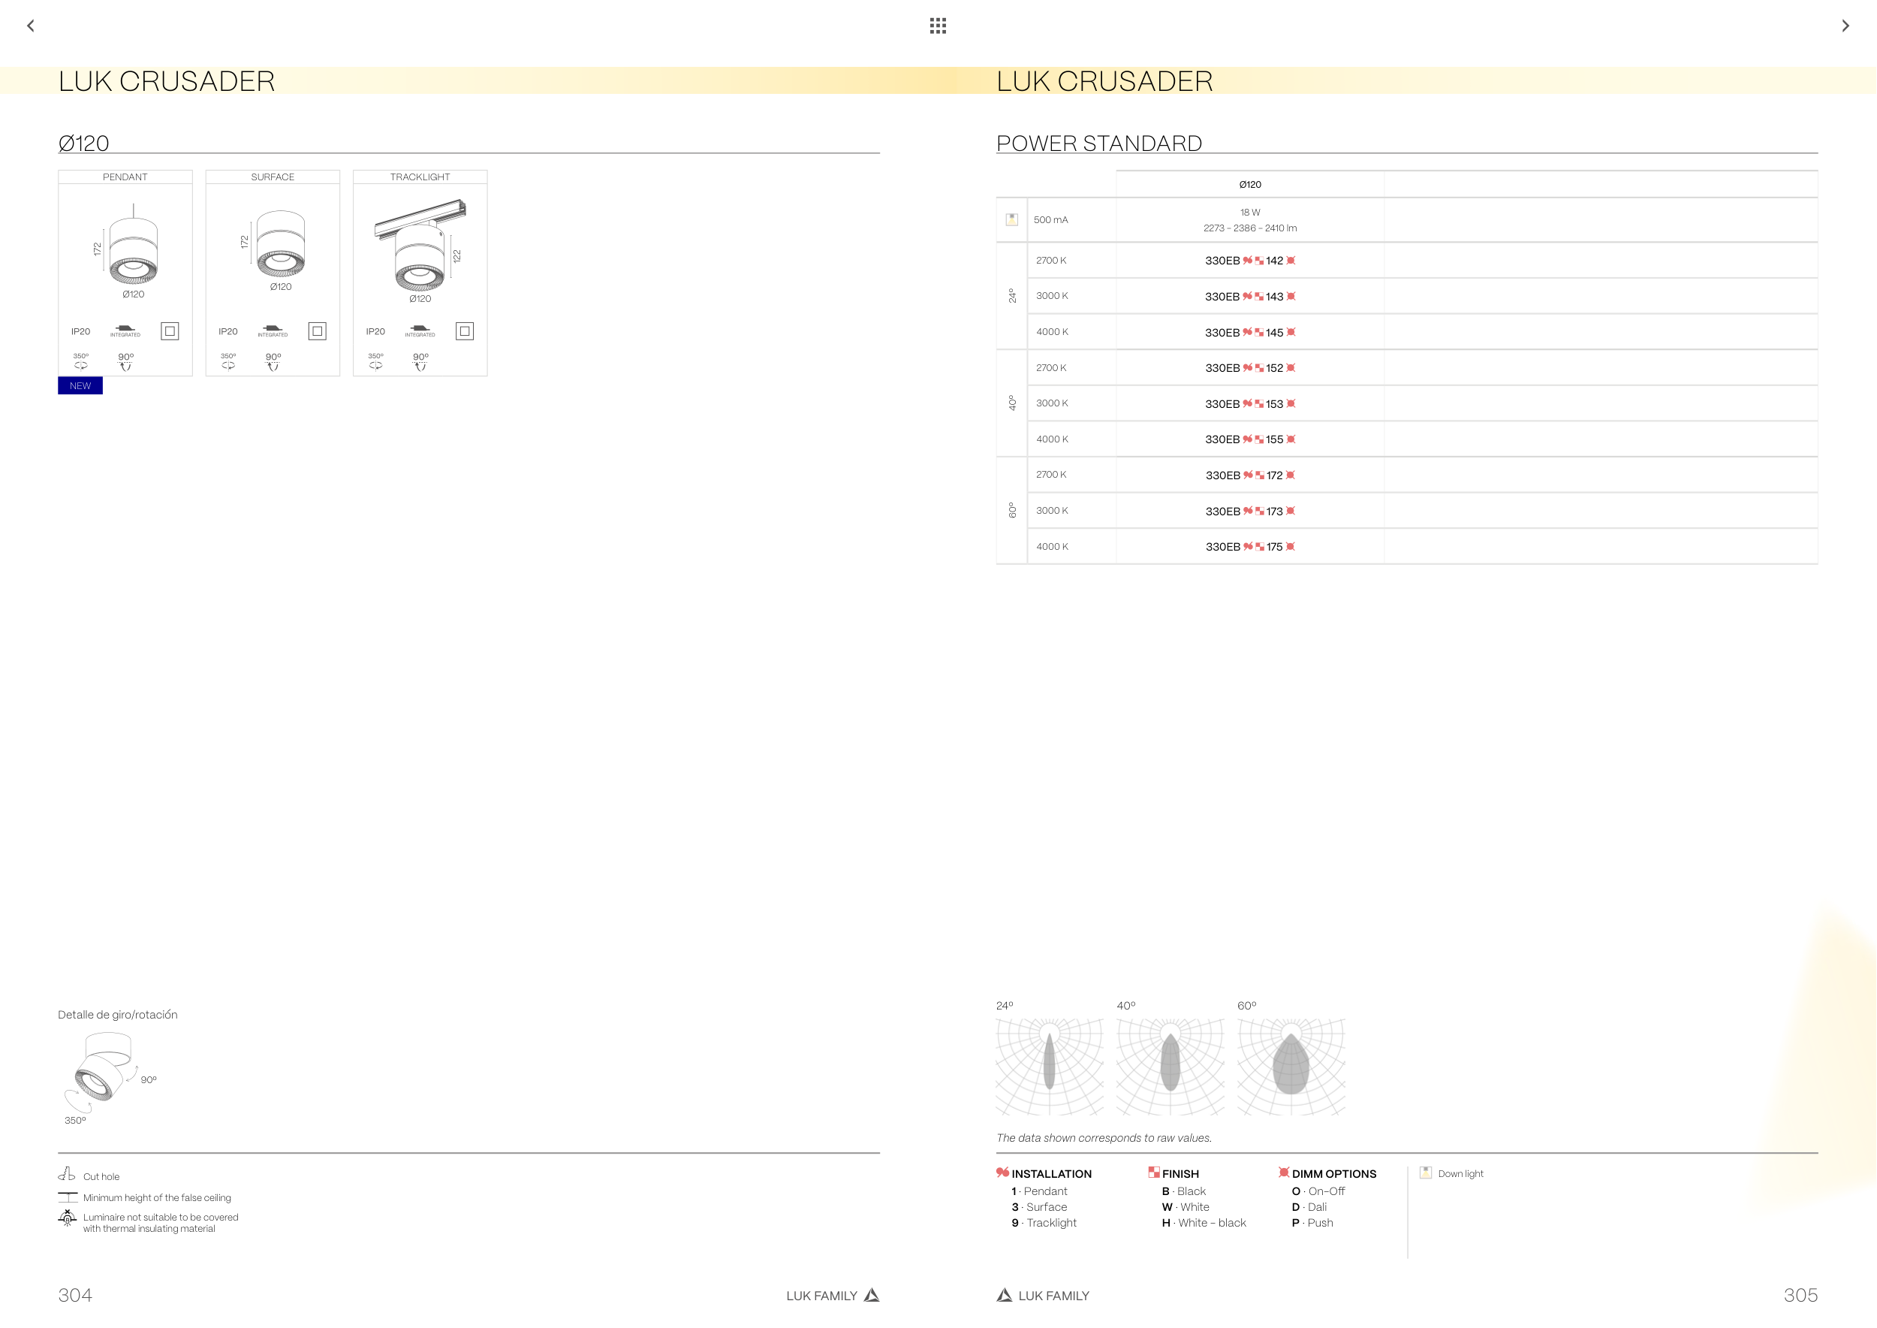
Task: Click the blue NEW badge
Action: point(80,386)
